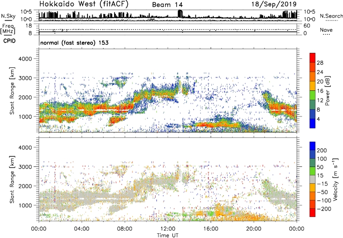This screenshot has width=343, height=238.
Task: Click the 'N.Sky' legend label
Action: tap(8, 16)
